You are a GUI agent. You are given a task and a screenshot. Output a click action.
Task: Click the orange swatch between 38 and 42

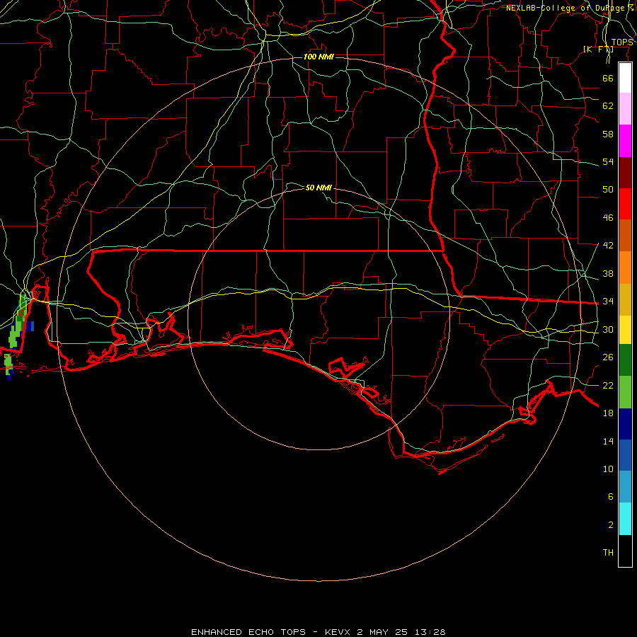(x=625, y=268)
